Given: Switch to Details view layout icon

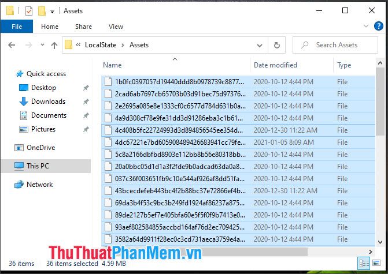Looking at the screenshot, I should click(364, 263).
